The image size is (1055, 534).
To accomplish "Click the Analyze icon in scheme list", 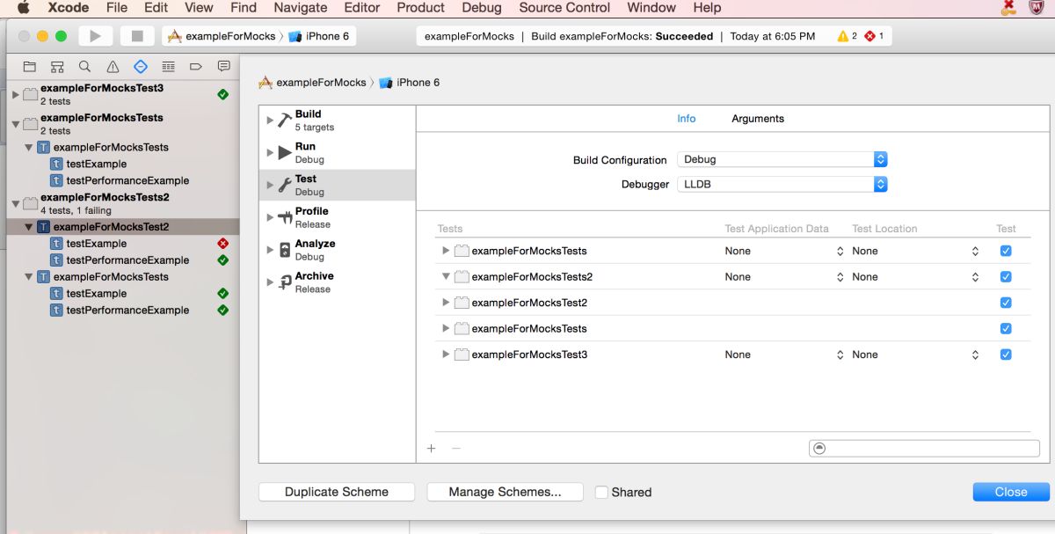I will coord(285,250).
